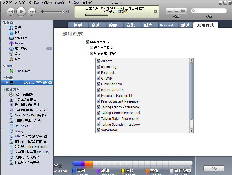Open the Store menu
This screenshot has width=232, height=175.
click(x=60, y=3)
